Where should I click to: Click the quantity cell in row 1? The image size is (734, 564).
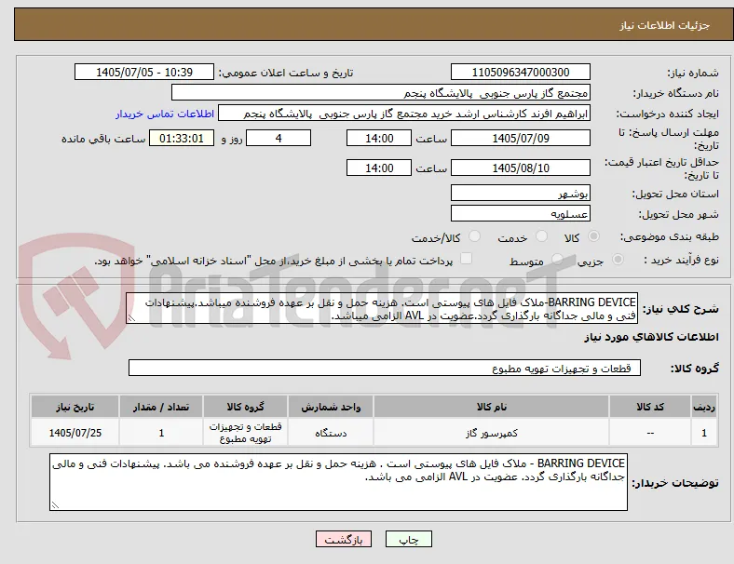161,433
